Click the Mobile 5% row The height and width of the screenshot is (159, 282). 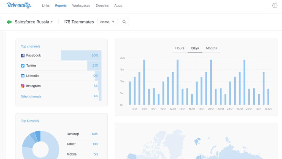(82, 154)
